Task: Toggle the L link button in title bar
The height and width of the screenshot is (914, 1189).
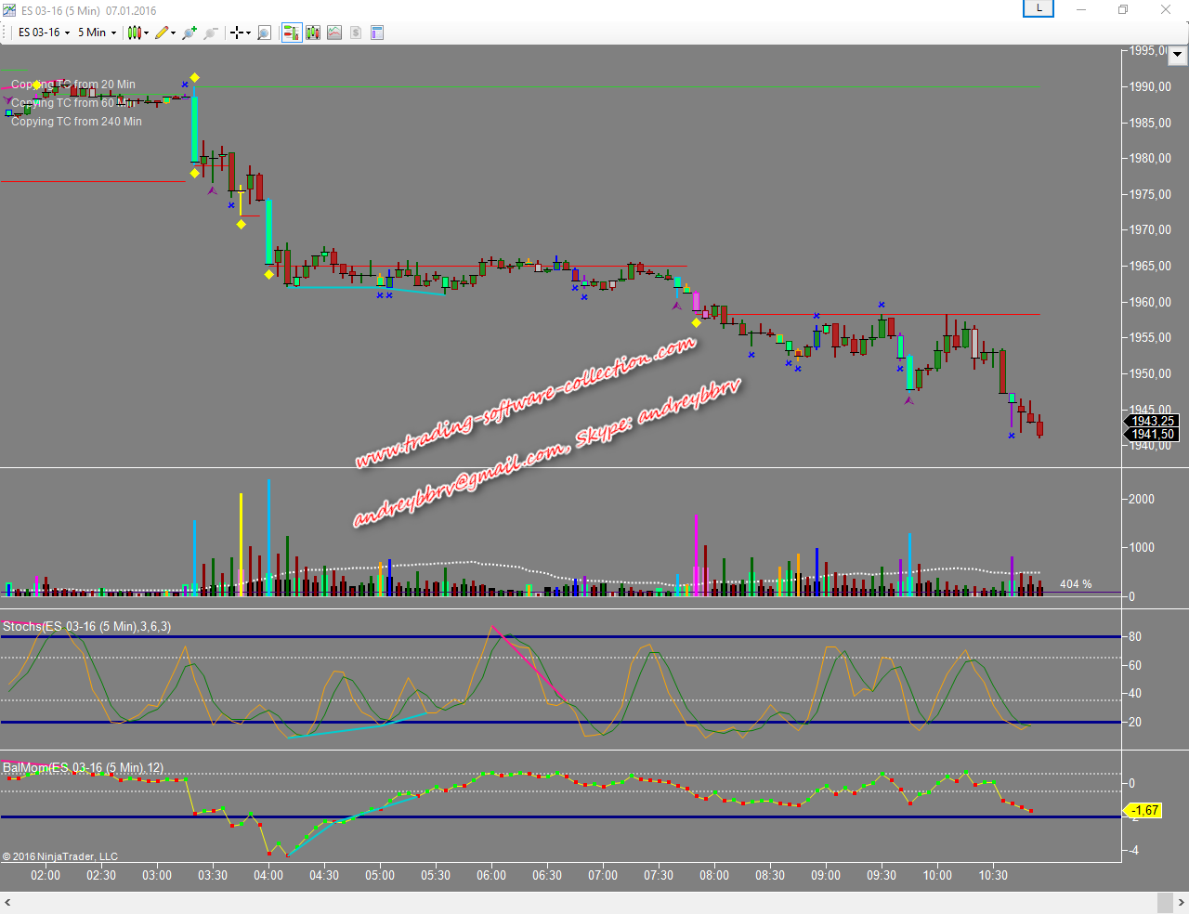Action: tap(1039, 8)
